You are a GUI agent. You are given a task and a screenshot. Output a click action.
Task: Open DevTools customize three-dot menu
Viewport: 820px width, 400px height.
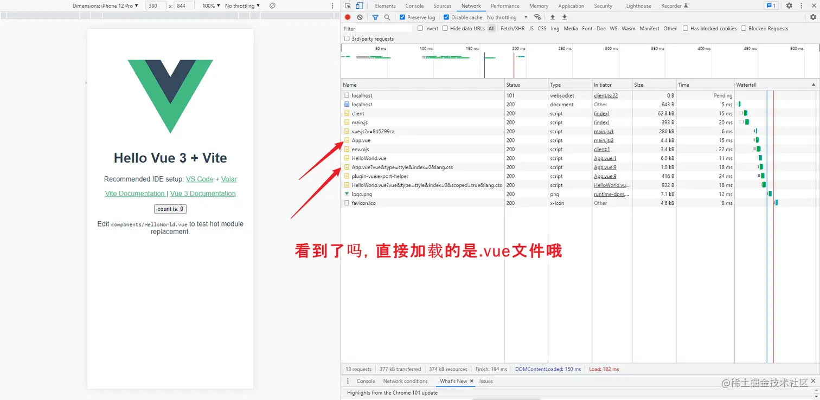click(x=801, y=6)
